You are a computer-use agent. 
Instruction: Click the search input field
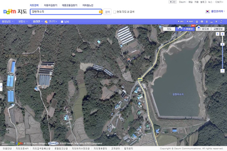pyautogui.click(x=64, y=12)
